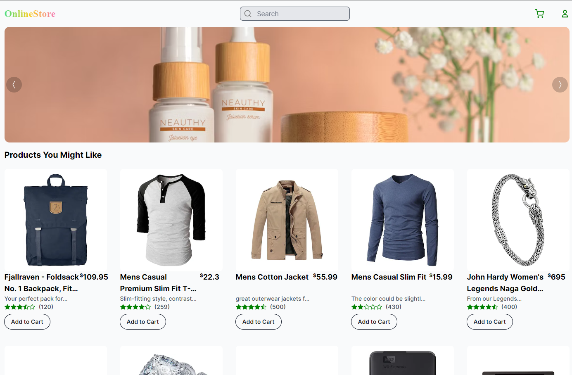View the dragon bracelet product image

tap(518, 220)
